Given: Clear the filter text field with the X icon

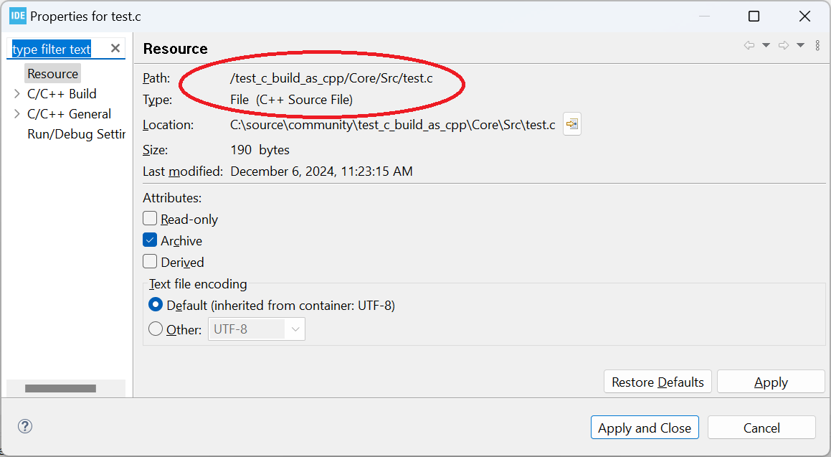Looking at the screenshot, I should (115, 48).
